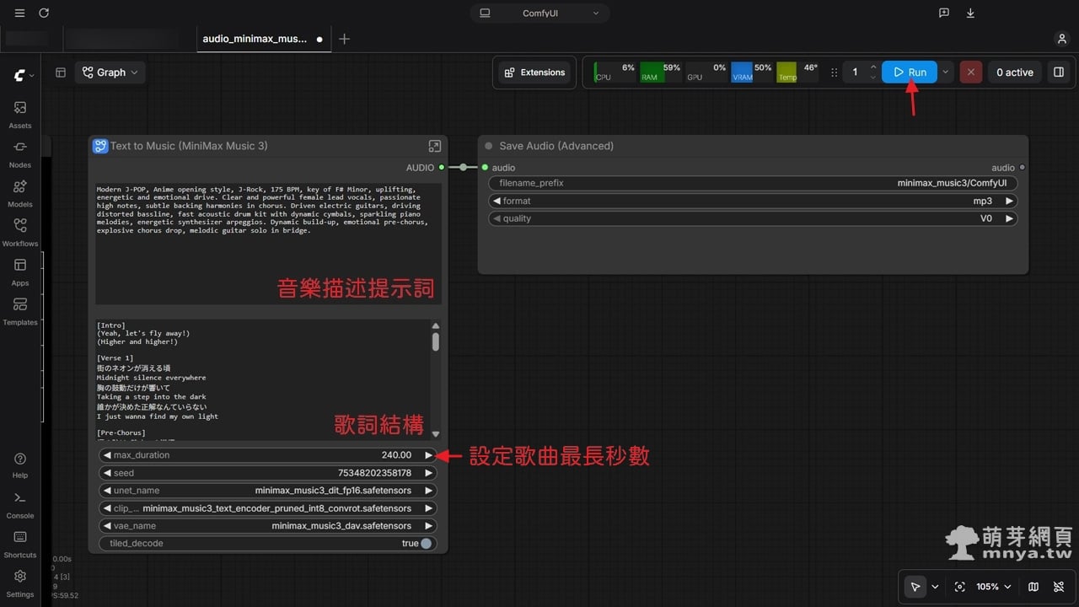
Task: Toggle the minimap icon
Action: [1033, 587]
